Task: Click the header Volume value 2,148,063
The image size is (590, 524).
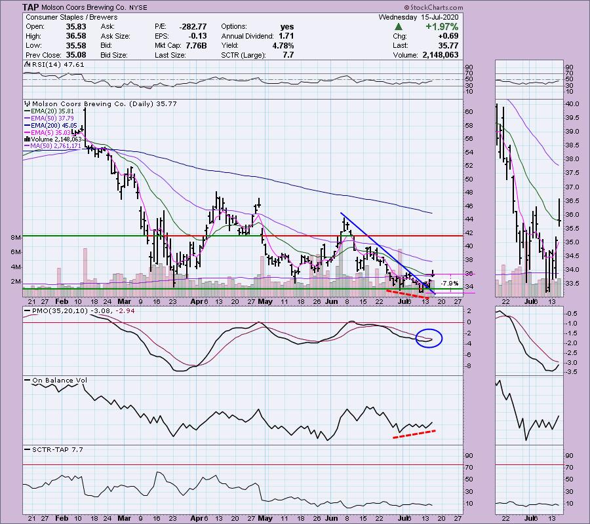Action: (441, 55)
